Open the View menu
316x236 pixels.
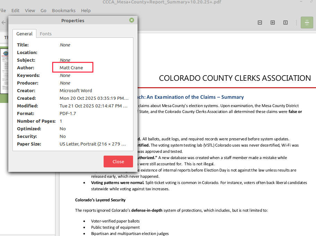30,10
